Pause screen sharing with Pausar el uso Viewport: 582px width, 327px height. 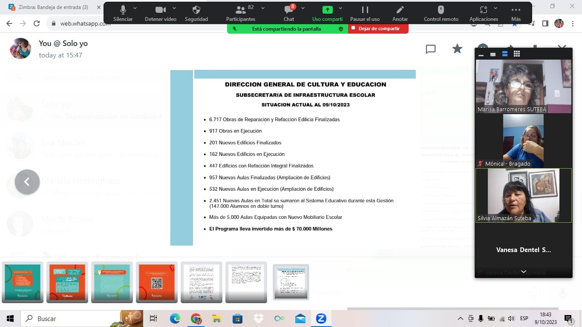(x=365, y=10)
